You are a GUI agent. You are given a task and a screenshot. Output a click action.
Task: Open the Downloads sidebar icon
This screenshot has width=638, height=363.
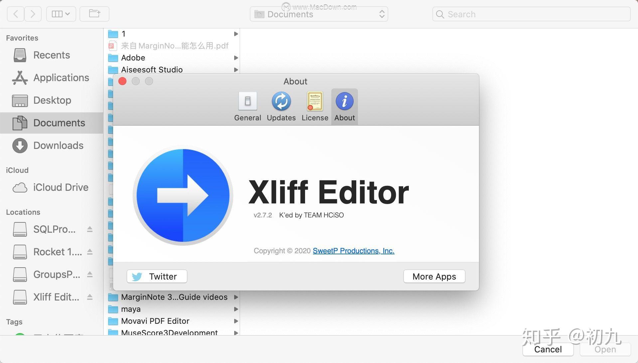click(19, 145)
